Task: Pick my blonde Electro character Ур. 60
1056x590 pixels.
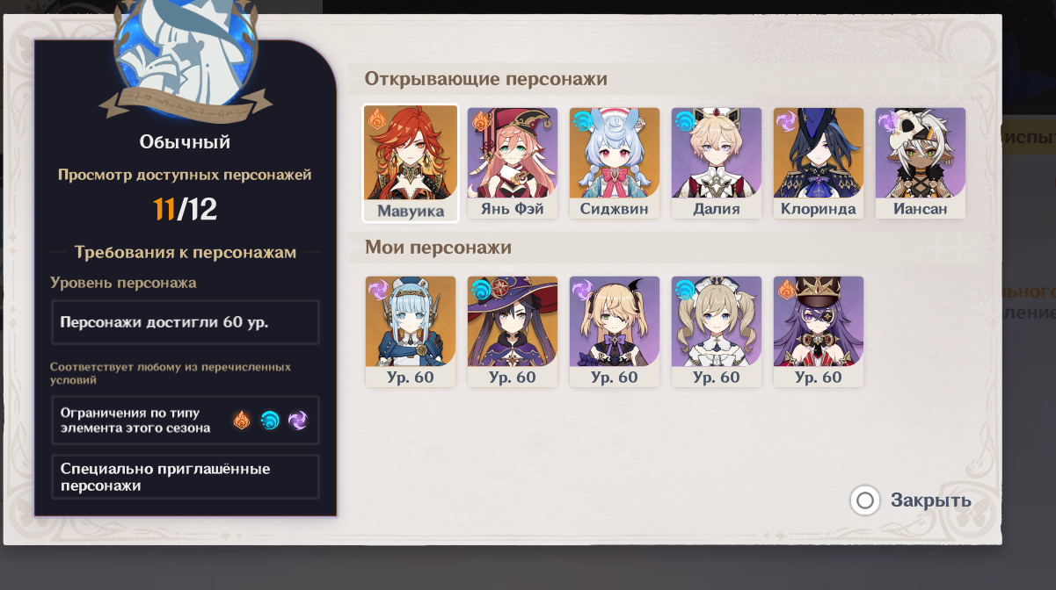Action: point(615,332)
